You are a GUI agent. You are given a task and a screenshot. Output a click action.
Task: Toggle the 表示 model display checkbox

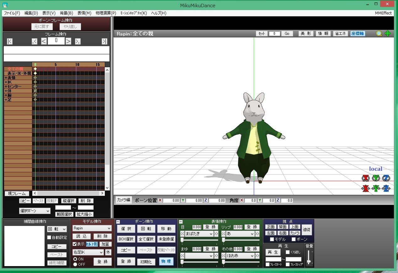point(74,244)
